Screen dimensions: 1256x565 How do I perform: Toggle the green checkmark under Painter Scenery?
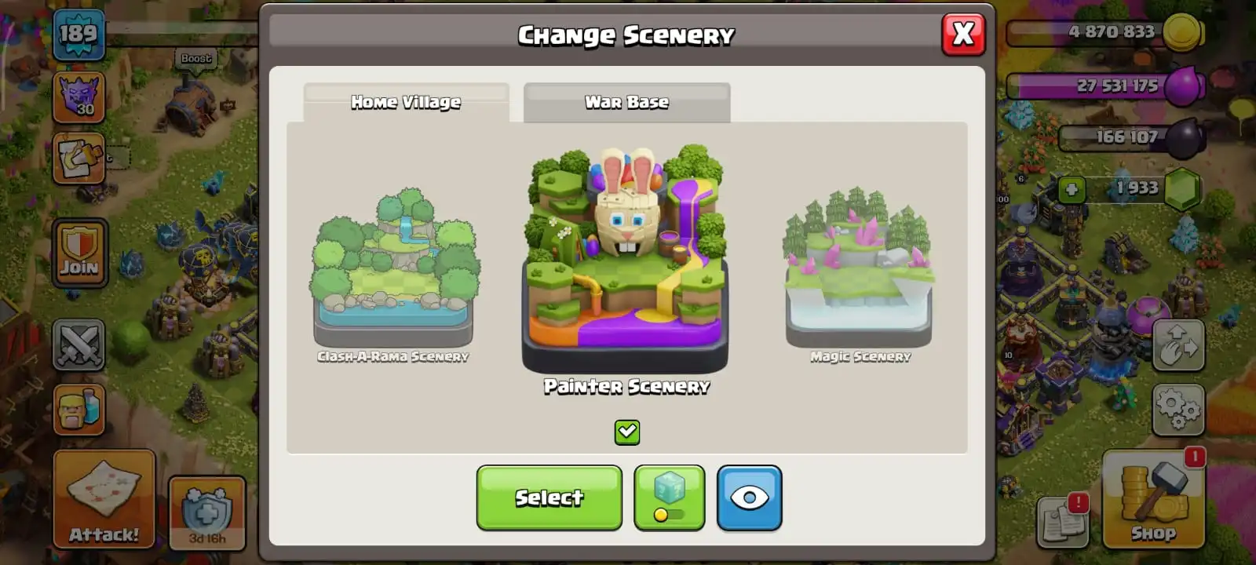626,432
